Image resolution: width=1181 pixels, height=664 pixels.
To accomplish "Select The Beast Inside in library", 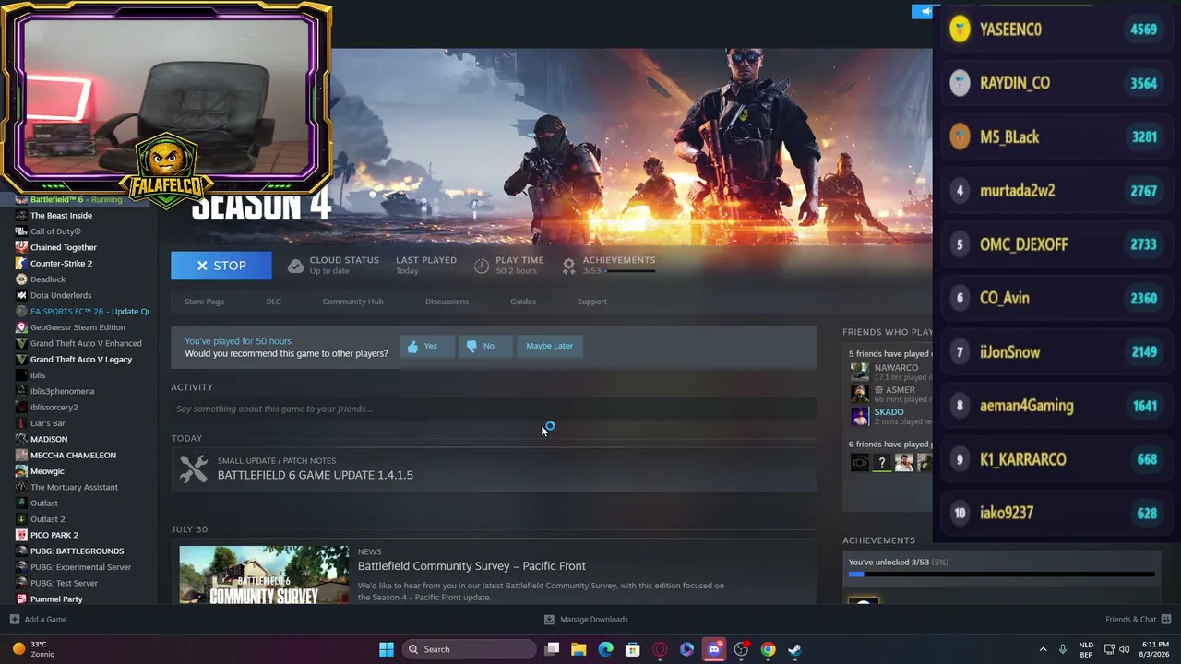I will [x=61, y=215].
